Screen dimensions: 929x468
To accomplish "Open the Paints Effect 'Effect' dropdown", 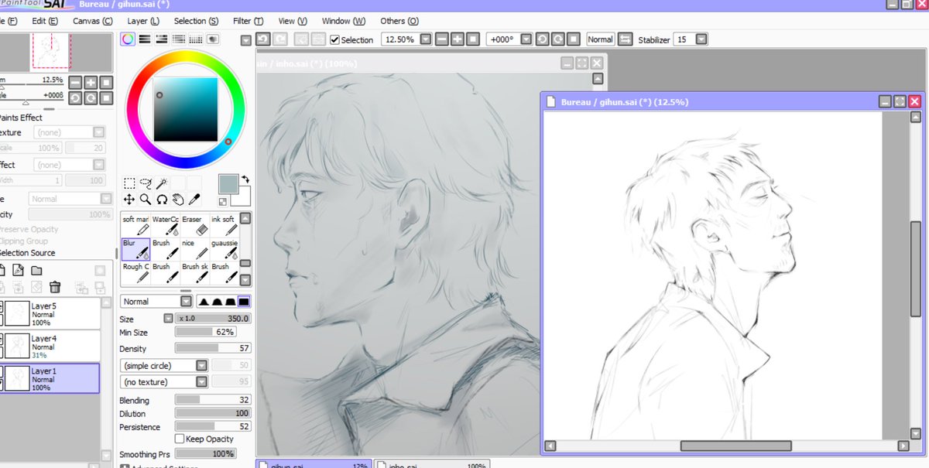I will 69,165.
